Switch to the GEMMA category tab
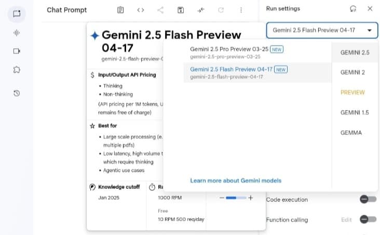This screenshot has height=235, width=380. 351,133
